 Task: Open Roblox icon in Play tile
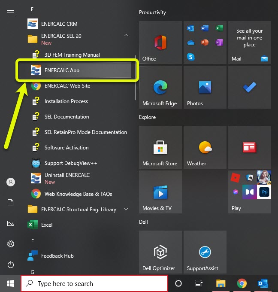tap(235, 177)
